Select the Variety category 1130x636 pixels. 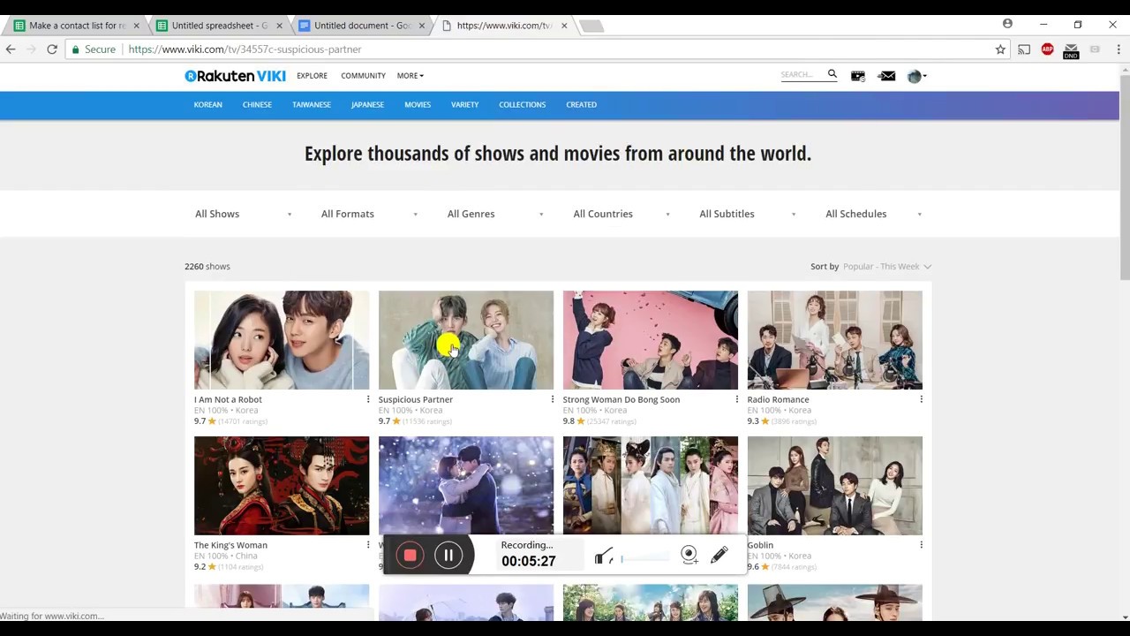(464, 105)
